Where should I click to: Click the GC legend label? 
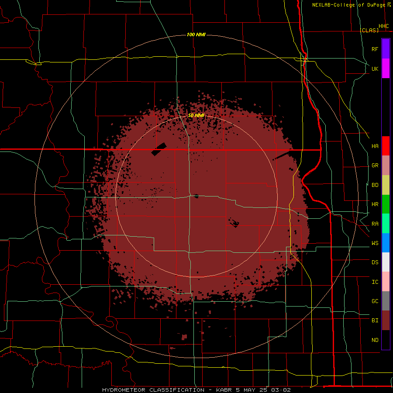[375, 301]
